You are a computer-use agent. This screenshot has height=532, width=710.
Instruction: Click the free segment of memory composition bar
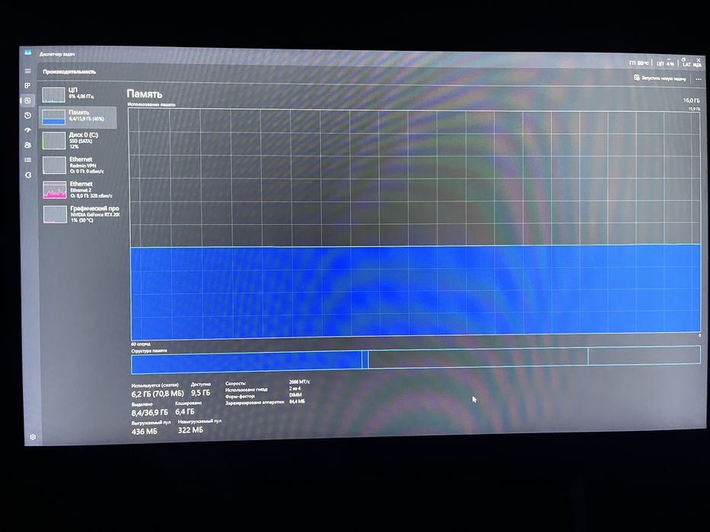645,355
